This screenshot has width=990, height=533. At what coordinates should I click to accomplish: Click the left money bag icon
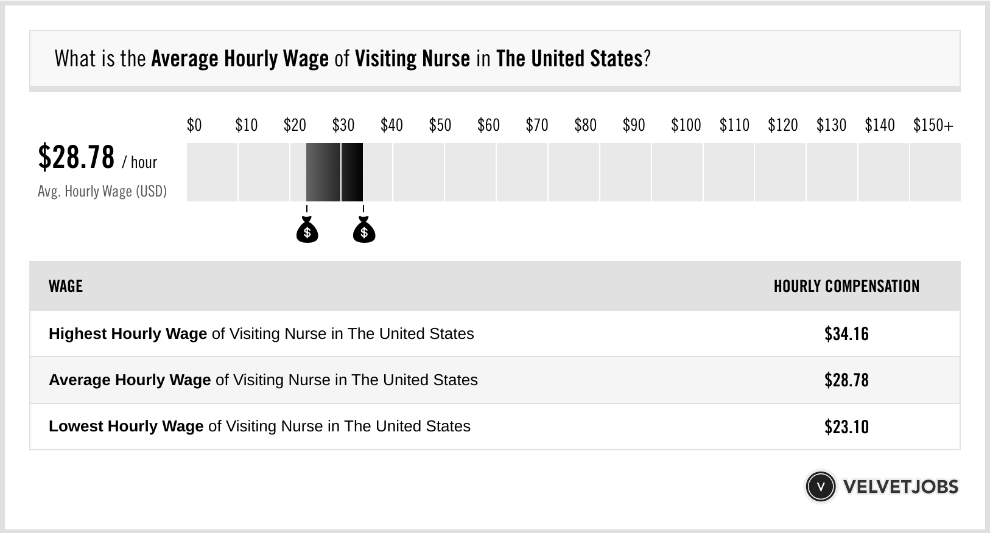[307, 231]
